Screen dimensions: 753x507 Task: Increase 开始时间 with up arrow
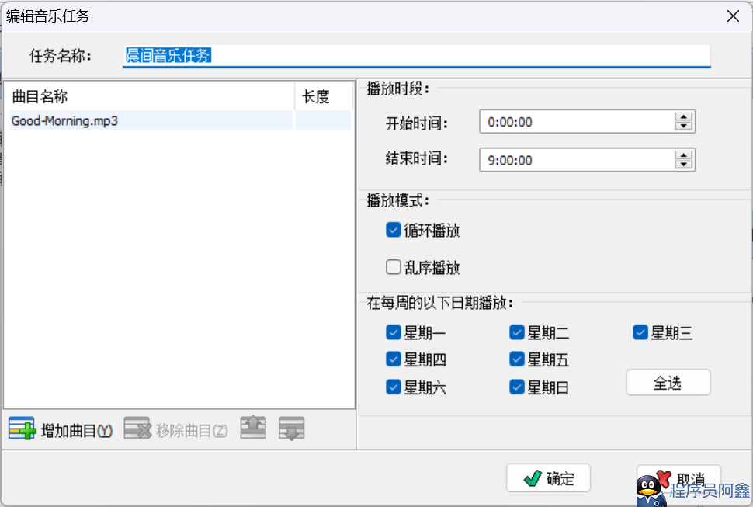click(683, 116)
